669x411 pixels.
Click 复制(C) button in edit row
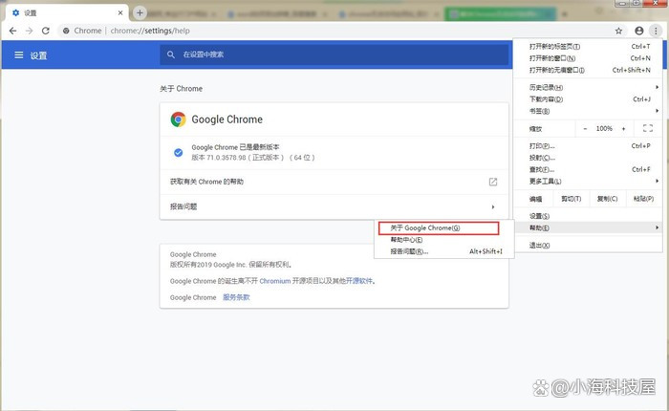607,199
